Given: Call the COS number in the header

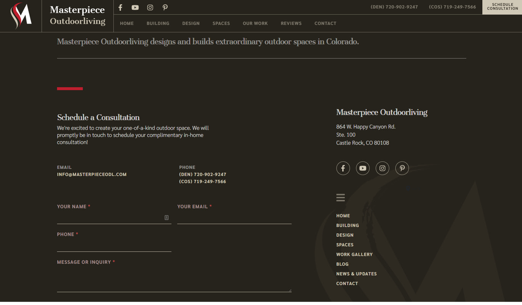Looking at the screenshot, I should [x=453, y=7].
